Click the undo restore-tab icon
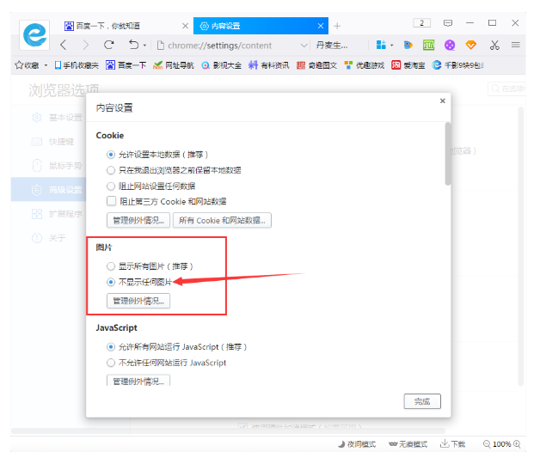 click(133, 45)
